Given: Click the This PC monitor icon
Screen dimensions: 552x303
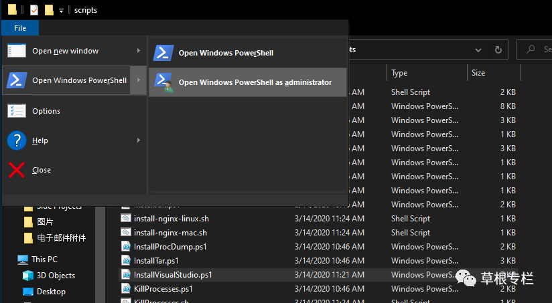Looking at the screenshot, I should click(x=23, y=259).
